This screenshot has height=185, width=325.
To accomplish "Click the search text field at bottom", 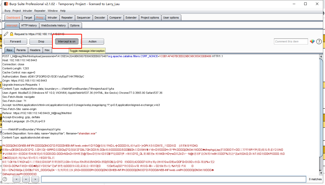I will [x=174, y=179].
